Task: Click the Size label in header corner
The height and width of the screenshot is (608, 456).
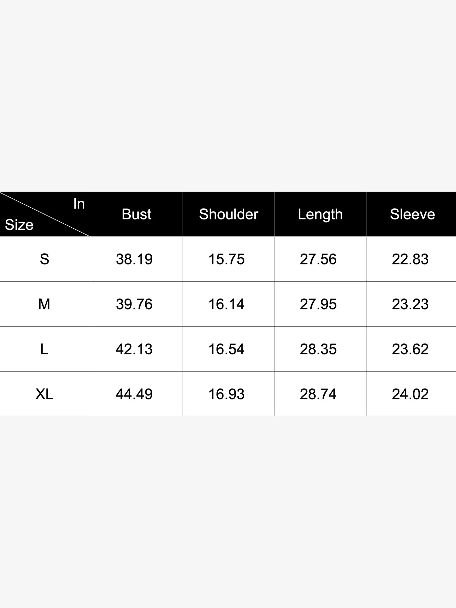Action: click(x=19, y=225)
